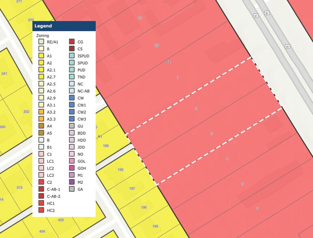Viewport: 313px width, 238px height.
Task: Click the RE/A1 zoning color swatch
Action: (x=41, y=42)
